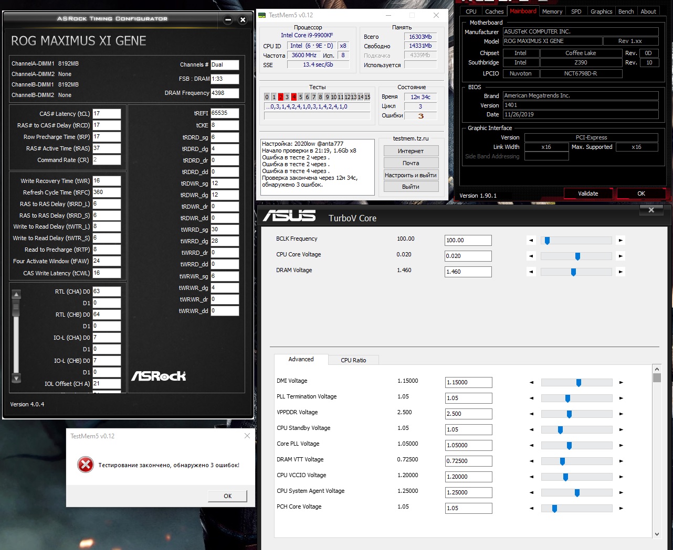Decrease DMI Voltage with left arrow
This screenshot has width=673, height=550.
click(531, 383)
